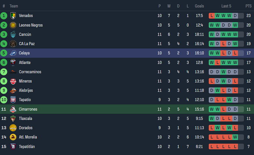Click the Dorados team crest
This screenshot has height=155, width=254.
pyautogui.click(x=13, y=128)
